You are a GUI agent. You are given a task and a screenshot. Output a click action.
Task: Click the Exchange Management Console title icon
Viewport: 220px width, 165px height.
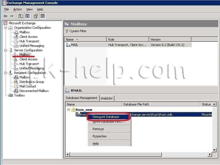[x=4, y=3]
